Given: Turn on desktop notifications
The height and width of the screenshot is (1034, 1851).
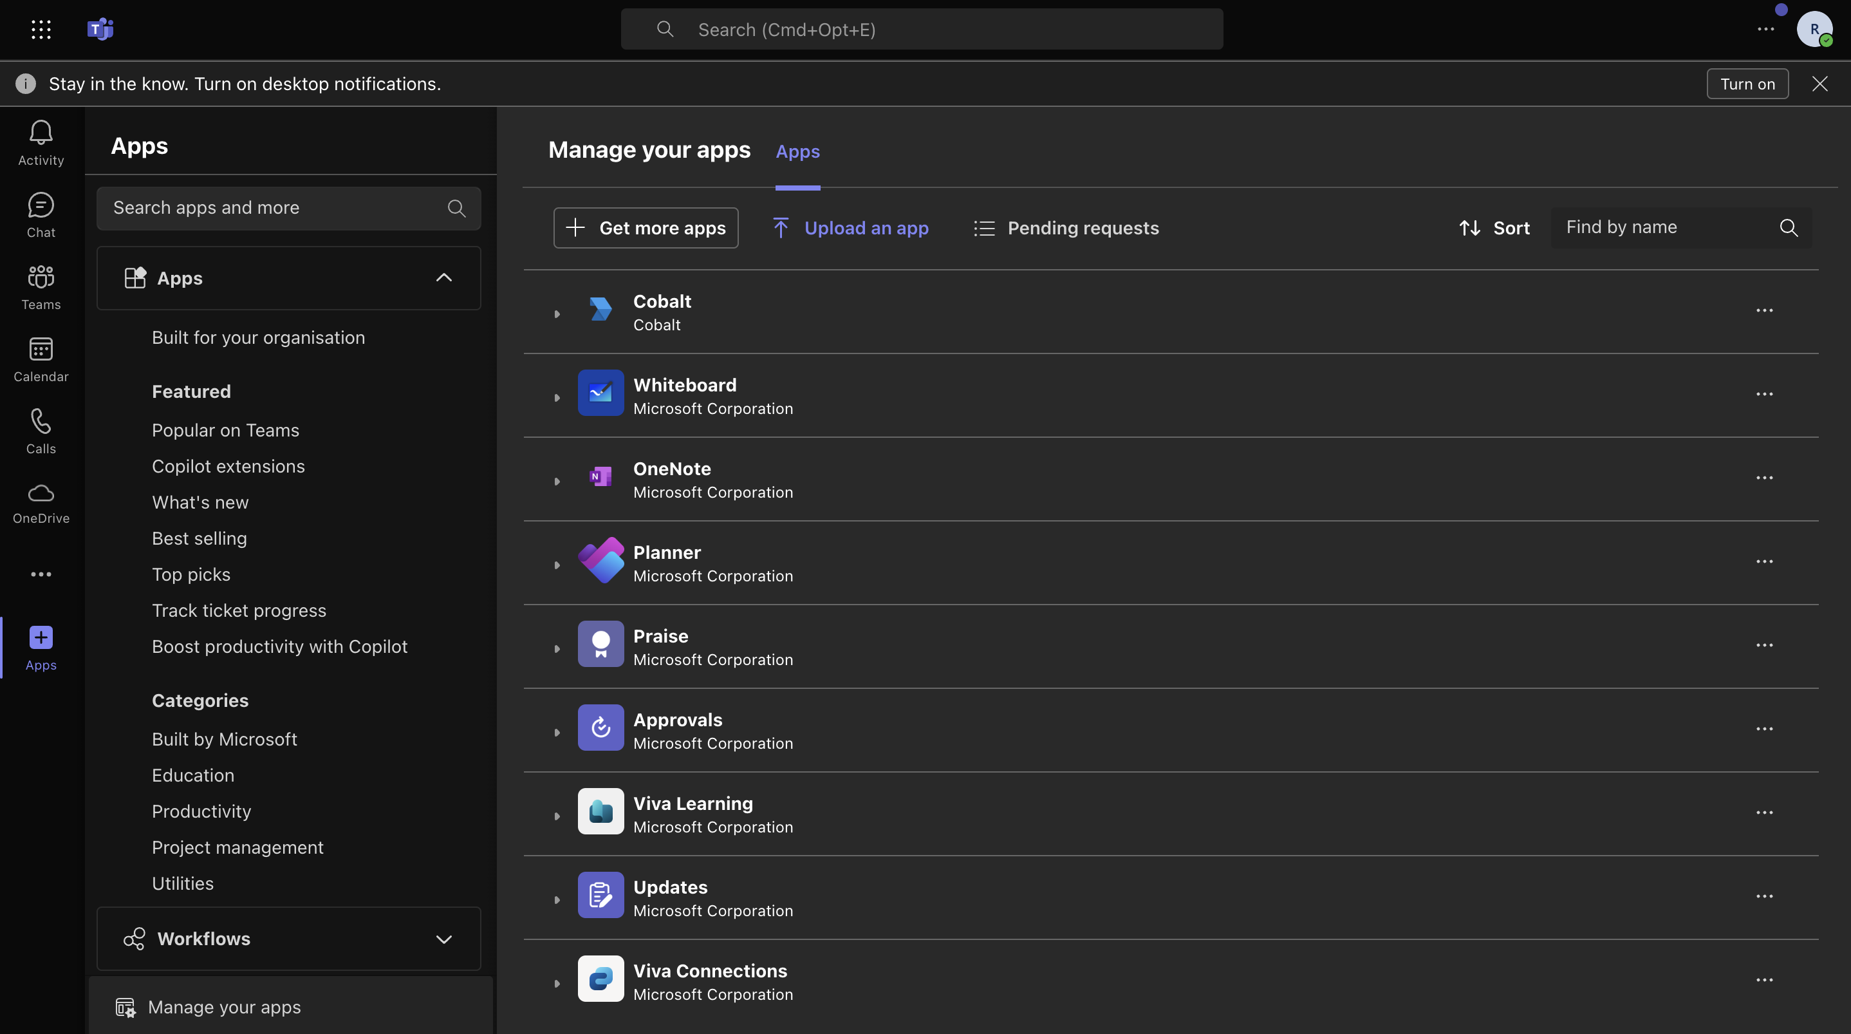Looking at the screenshot, I should [x=1747, y=84].
